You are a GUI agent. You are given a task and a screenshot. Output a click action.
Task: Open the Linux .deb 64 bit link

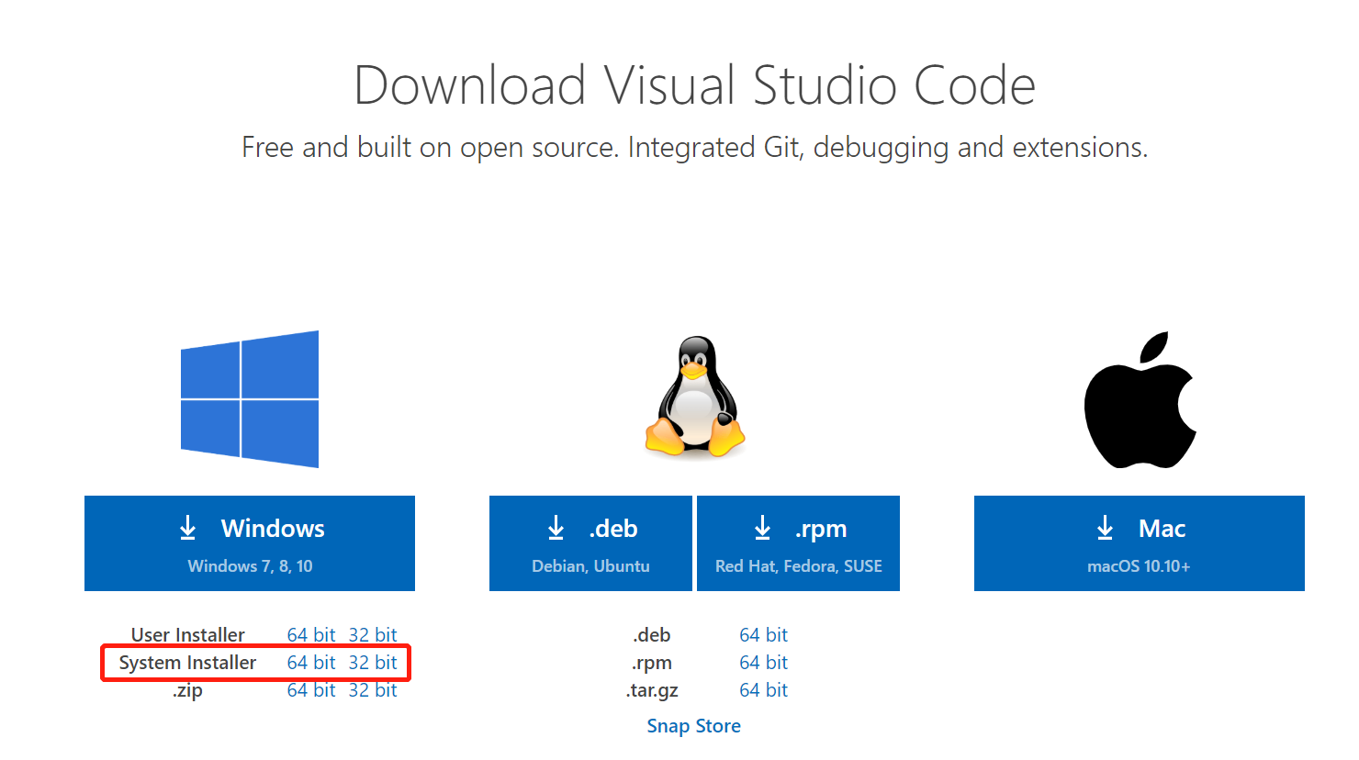point(764,635)
